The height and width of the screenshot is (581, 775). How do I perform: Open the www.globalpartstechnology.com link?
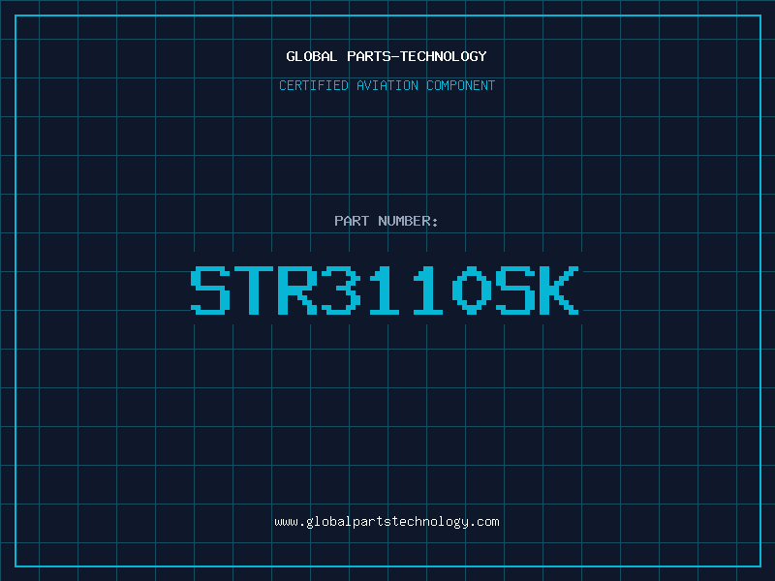[x=387, y=522]
